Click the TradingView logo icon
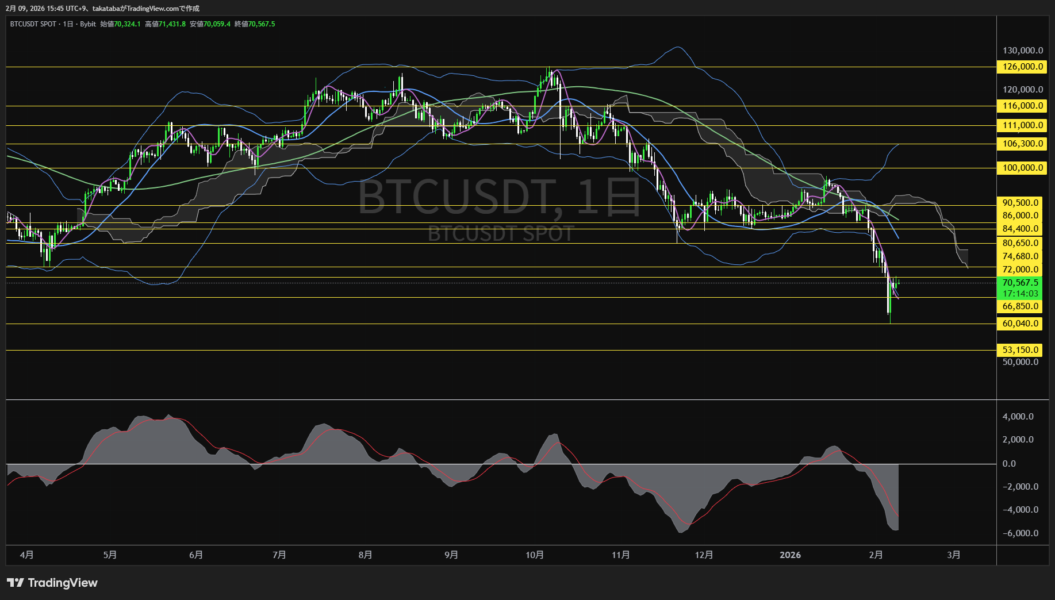The height and width of the screenshot is (600, 1055). click(x=16, y=583)
